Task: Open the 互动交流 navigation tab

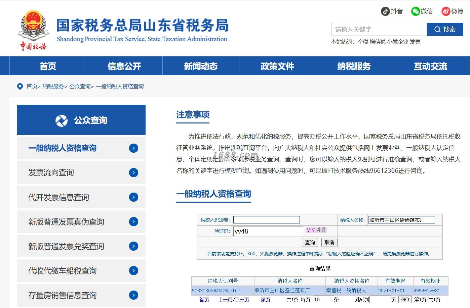Action: point(431,66)
